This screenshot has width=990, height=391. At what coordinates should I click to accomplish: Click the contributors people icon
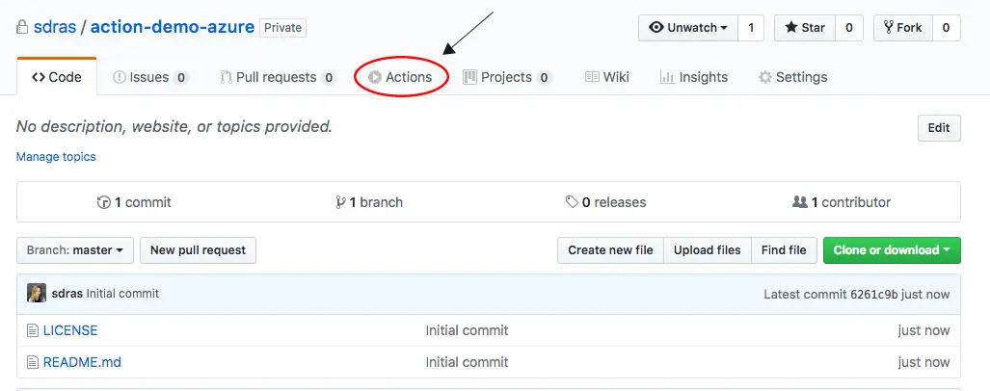pyautogui.click(x=799, y=203)
